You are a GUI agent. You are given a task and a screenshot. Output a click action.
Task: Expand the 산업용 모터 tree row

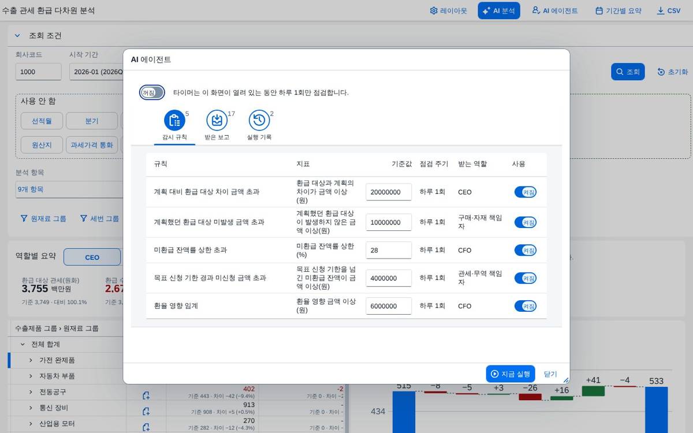[31, 424]
